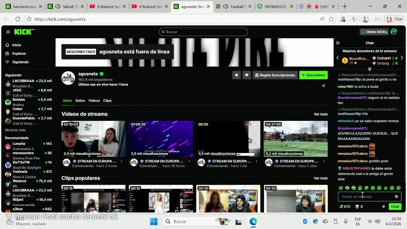Click username GIBUSTRYHARD in chat
This screenshot has width=407, height=229.
(x=356, y=169)
